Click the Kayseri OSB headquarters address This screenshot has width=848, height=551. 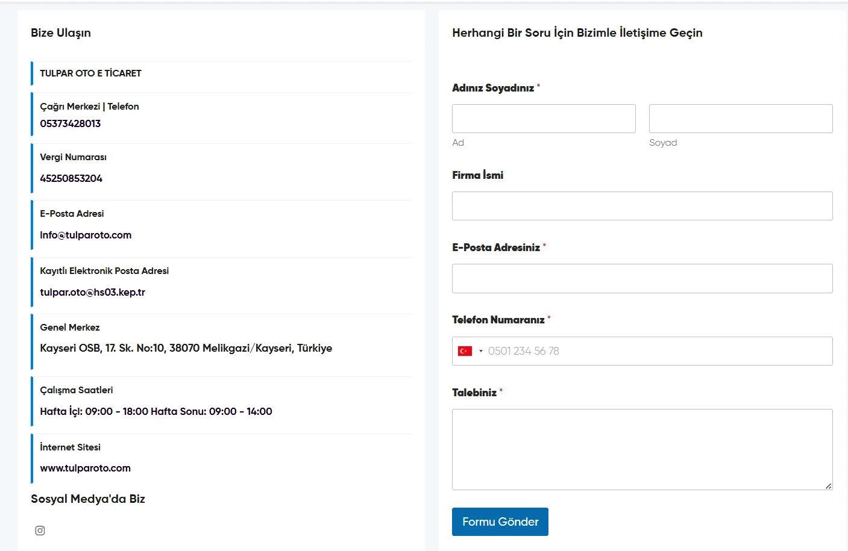pyautogui.click(x=186, y=348)
